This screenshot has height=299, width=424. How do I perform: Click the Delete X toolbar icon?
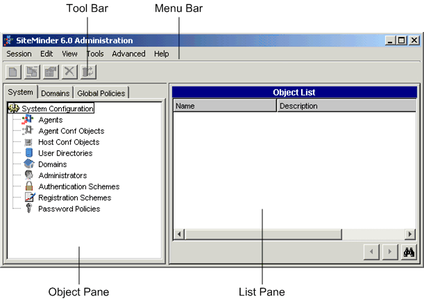pos(69,72)
